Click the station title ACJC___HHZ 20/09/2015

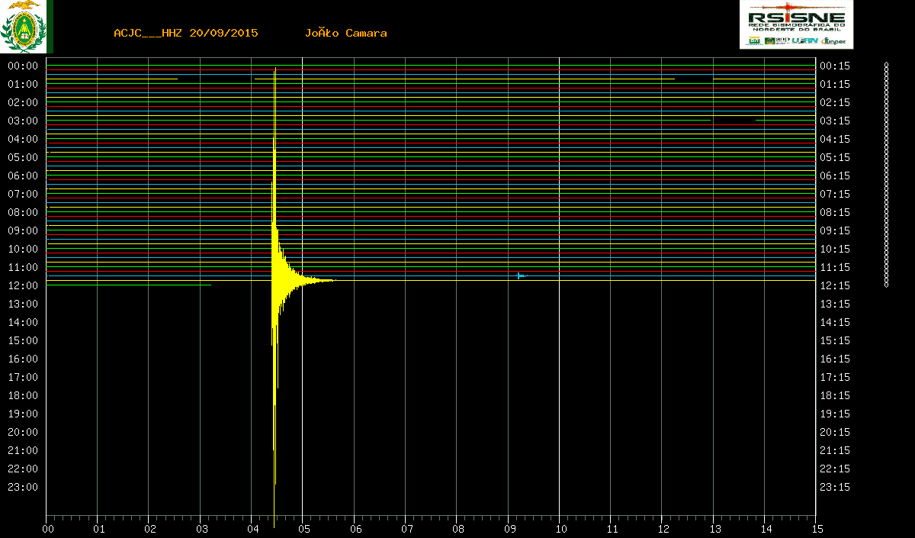(x=185, y=33)
